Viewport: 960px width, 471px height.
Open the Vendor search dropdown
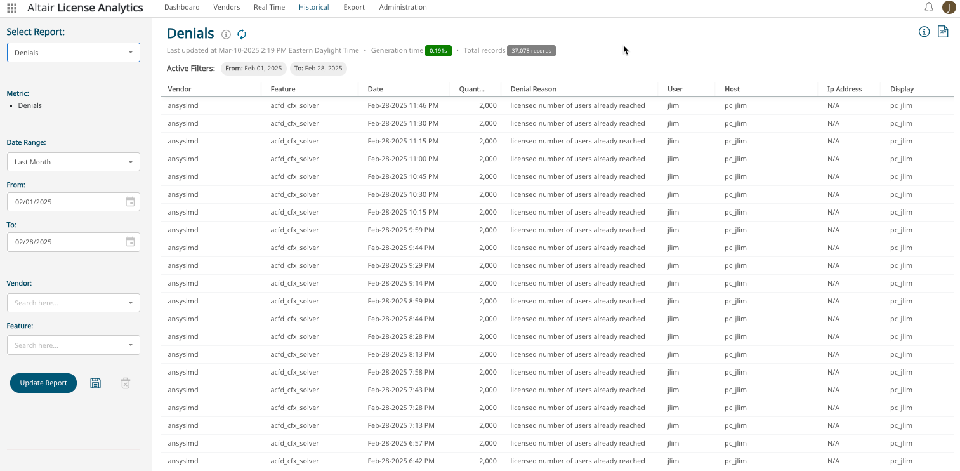[74, 303]
